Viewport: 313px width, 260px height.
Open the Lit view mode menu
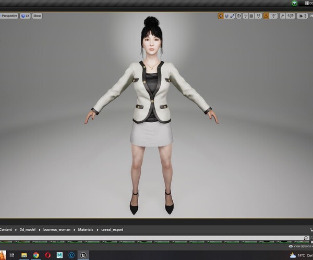coord(25,16)
